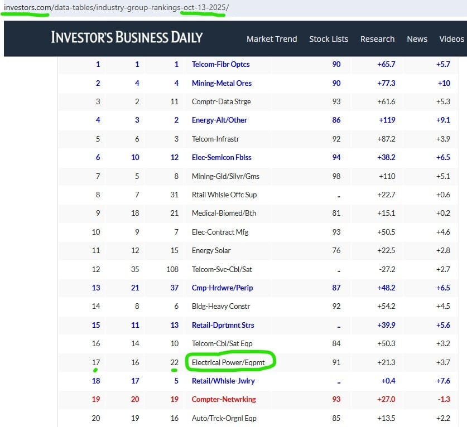The width and height of the screenshot is (467, 427).
Task: Click the 76 rating for Energy Solar
Action: 336,250
